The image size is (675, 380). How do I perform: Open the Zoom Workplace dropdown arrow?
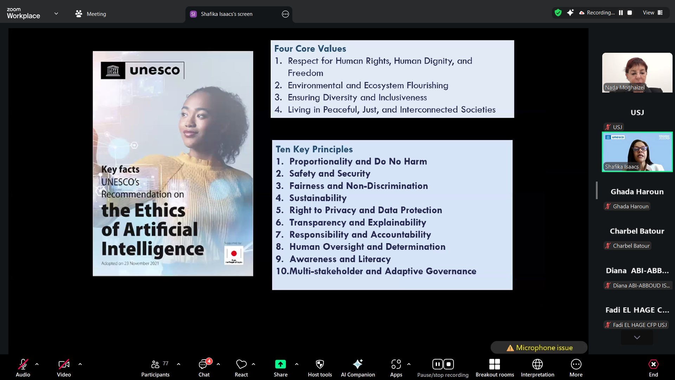[56, 14]
